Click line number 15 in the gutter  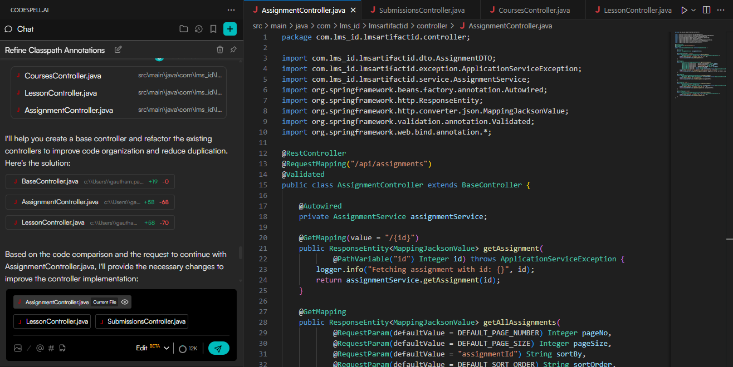point(263,185)
